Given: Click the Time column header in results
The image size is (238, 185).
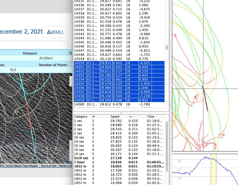Looking at the screenshot, I should [151, 117].
